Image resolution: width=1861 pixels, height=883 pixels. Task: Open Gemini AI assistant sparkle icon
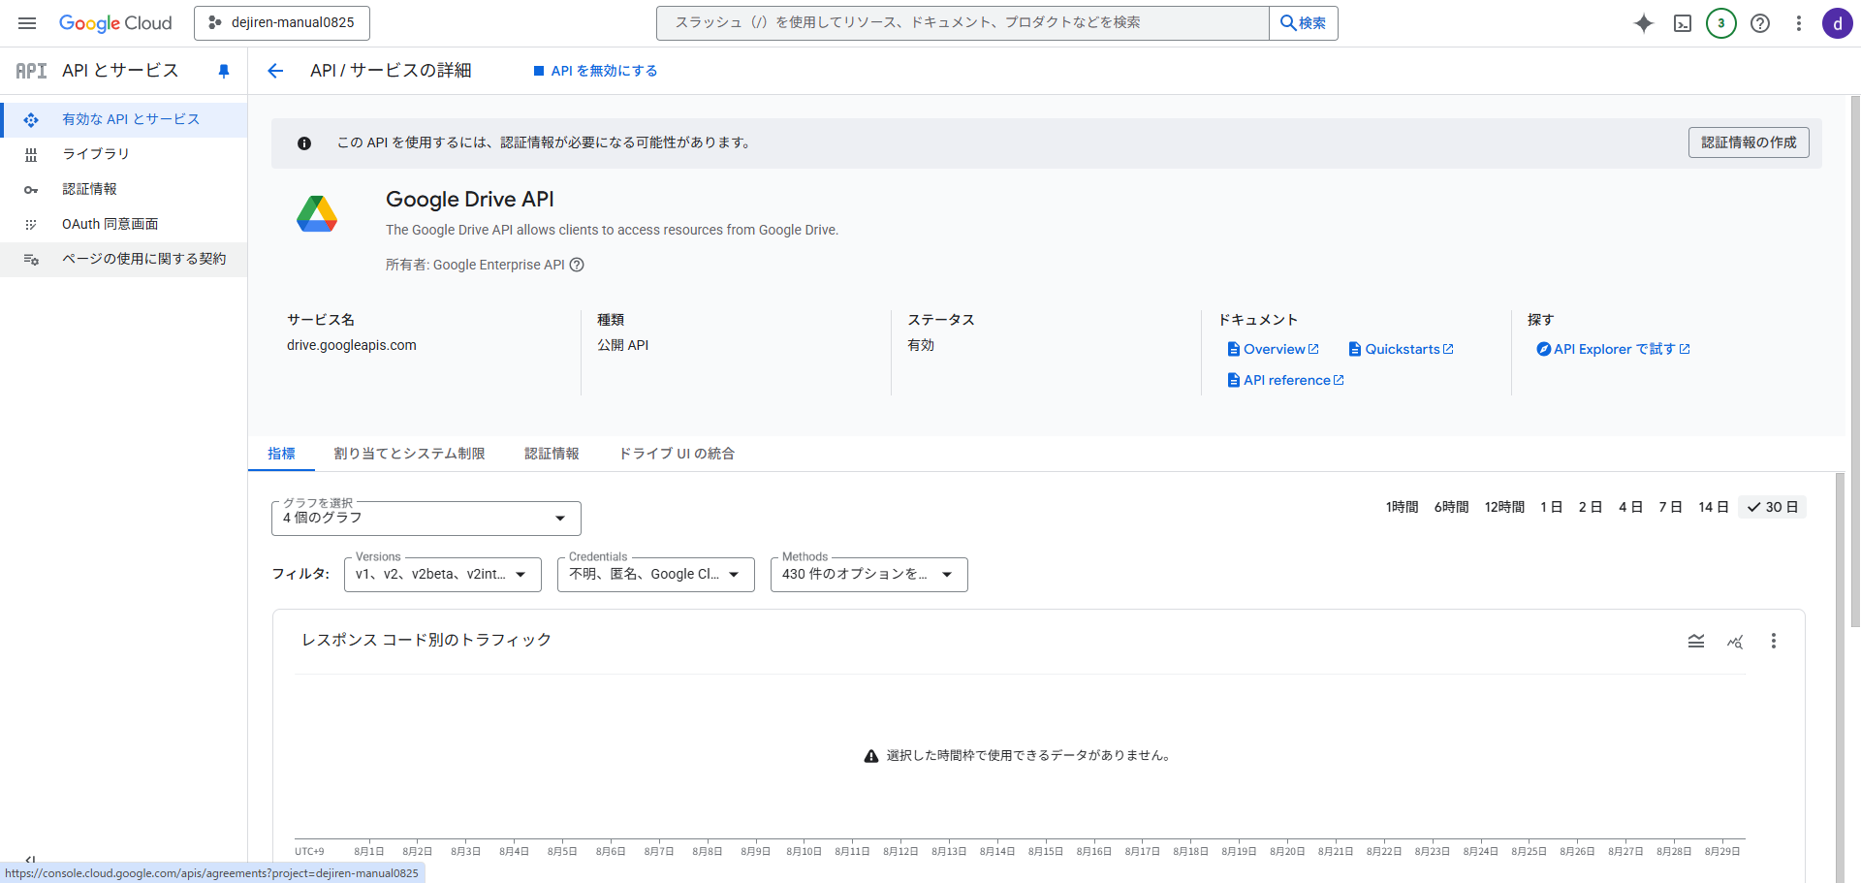click(x=1643, y=23)
